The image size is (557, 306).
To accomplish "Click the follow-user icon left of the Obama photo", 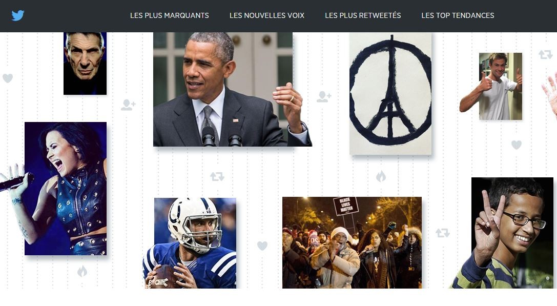I will tap(128, 105).
